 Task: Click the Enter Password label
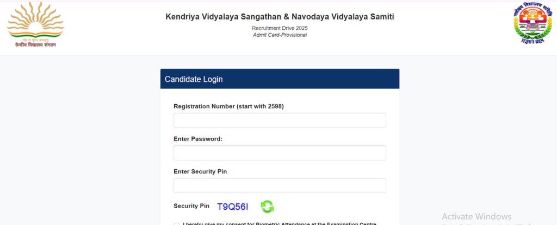point(198,139)
